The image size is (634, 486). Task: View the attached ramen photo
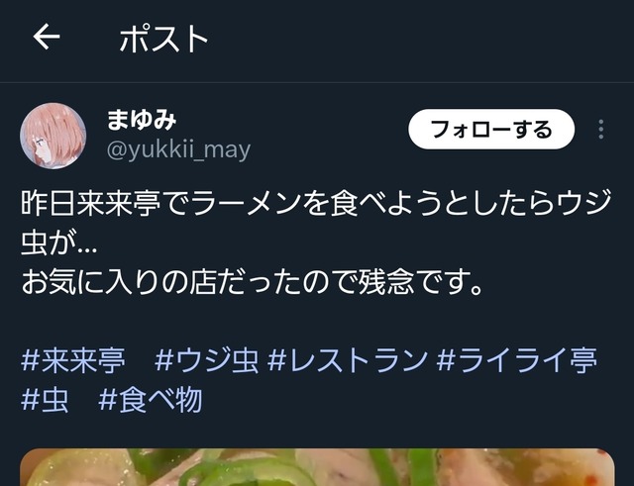[x=317, y=467]
